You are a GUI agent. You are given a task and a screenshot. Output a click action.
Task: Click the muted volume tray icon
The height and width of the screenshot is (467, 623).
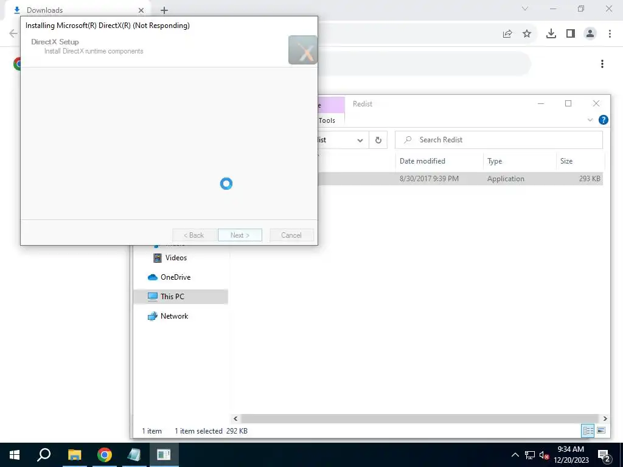(x=544, y=455)
